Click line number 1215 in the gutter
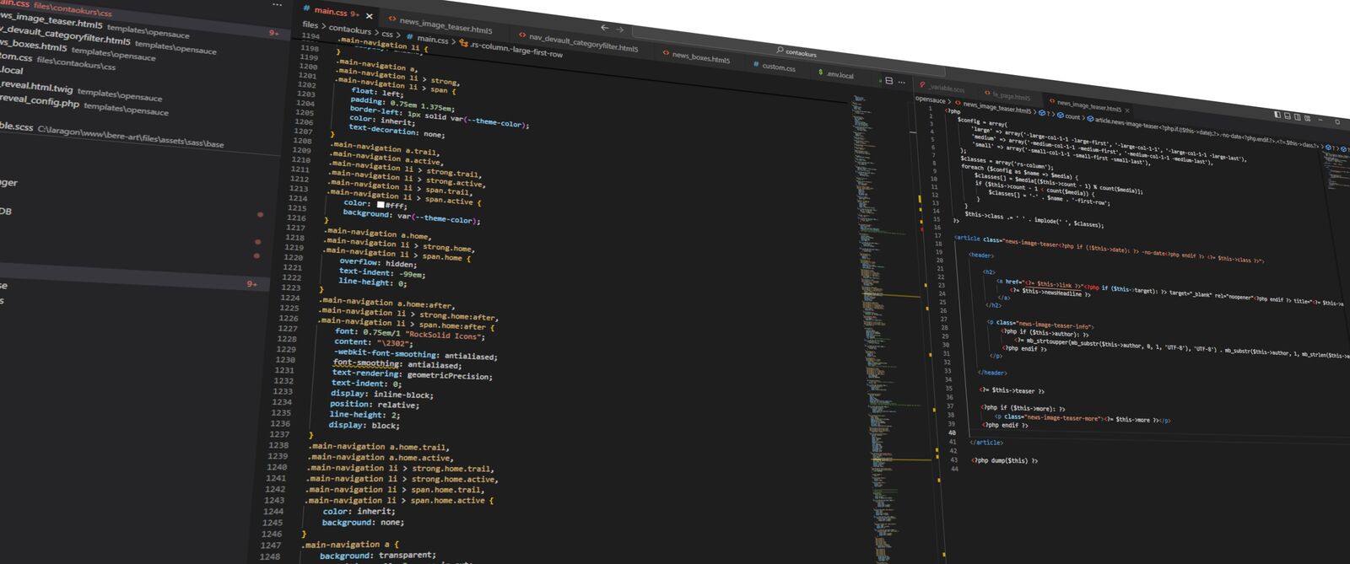Screen dimensions: 1350x564 (x=297, y=207)
